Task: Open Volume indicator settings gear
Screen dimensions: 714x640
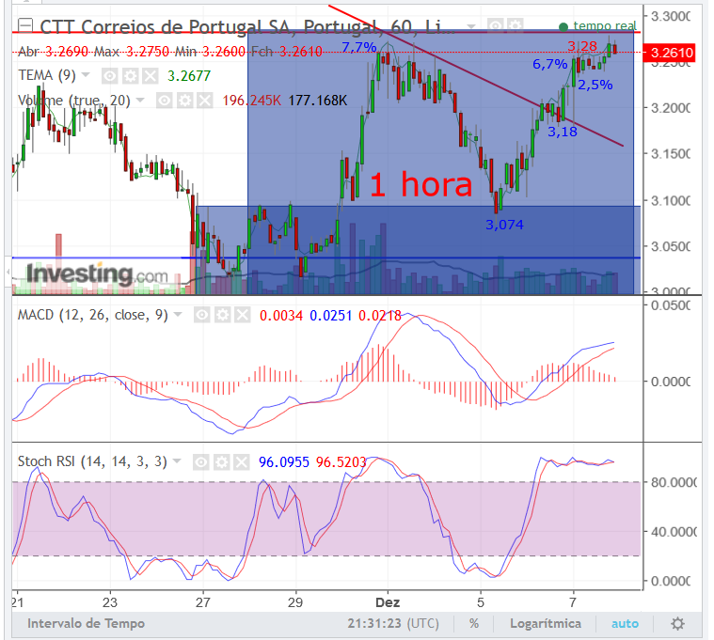Action: [x=184, y=101]
